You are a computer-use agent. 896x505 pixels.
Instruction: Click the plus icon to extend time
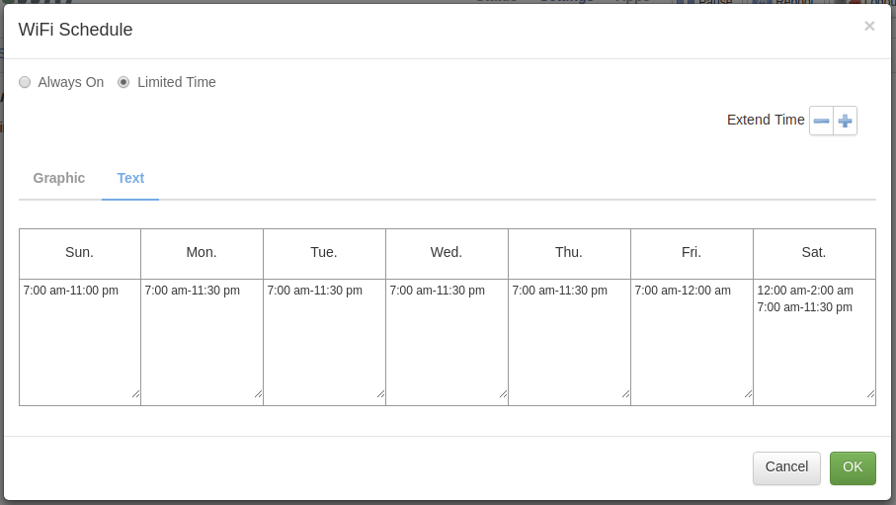coord(845,121)
